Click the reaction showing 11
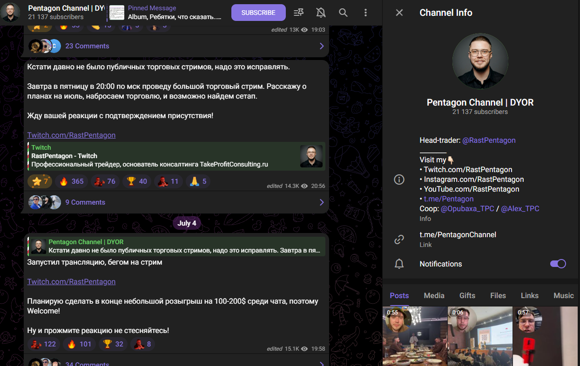The width and height of the screenshot is (580, 366). point(169,181)
